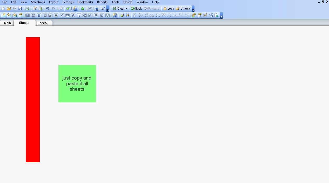Open Current Selections with the checkmark icon
Image resolution: width=329 pixels, height=183 pixels.
(68, 9)
